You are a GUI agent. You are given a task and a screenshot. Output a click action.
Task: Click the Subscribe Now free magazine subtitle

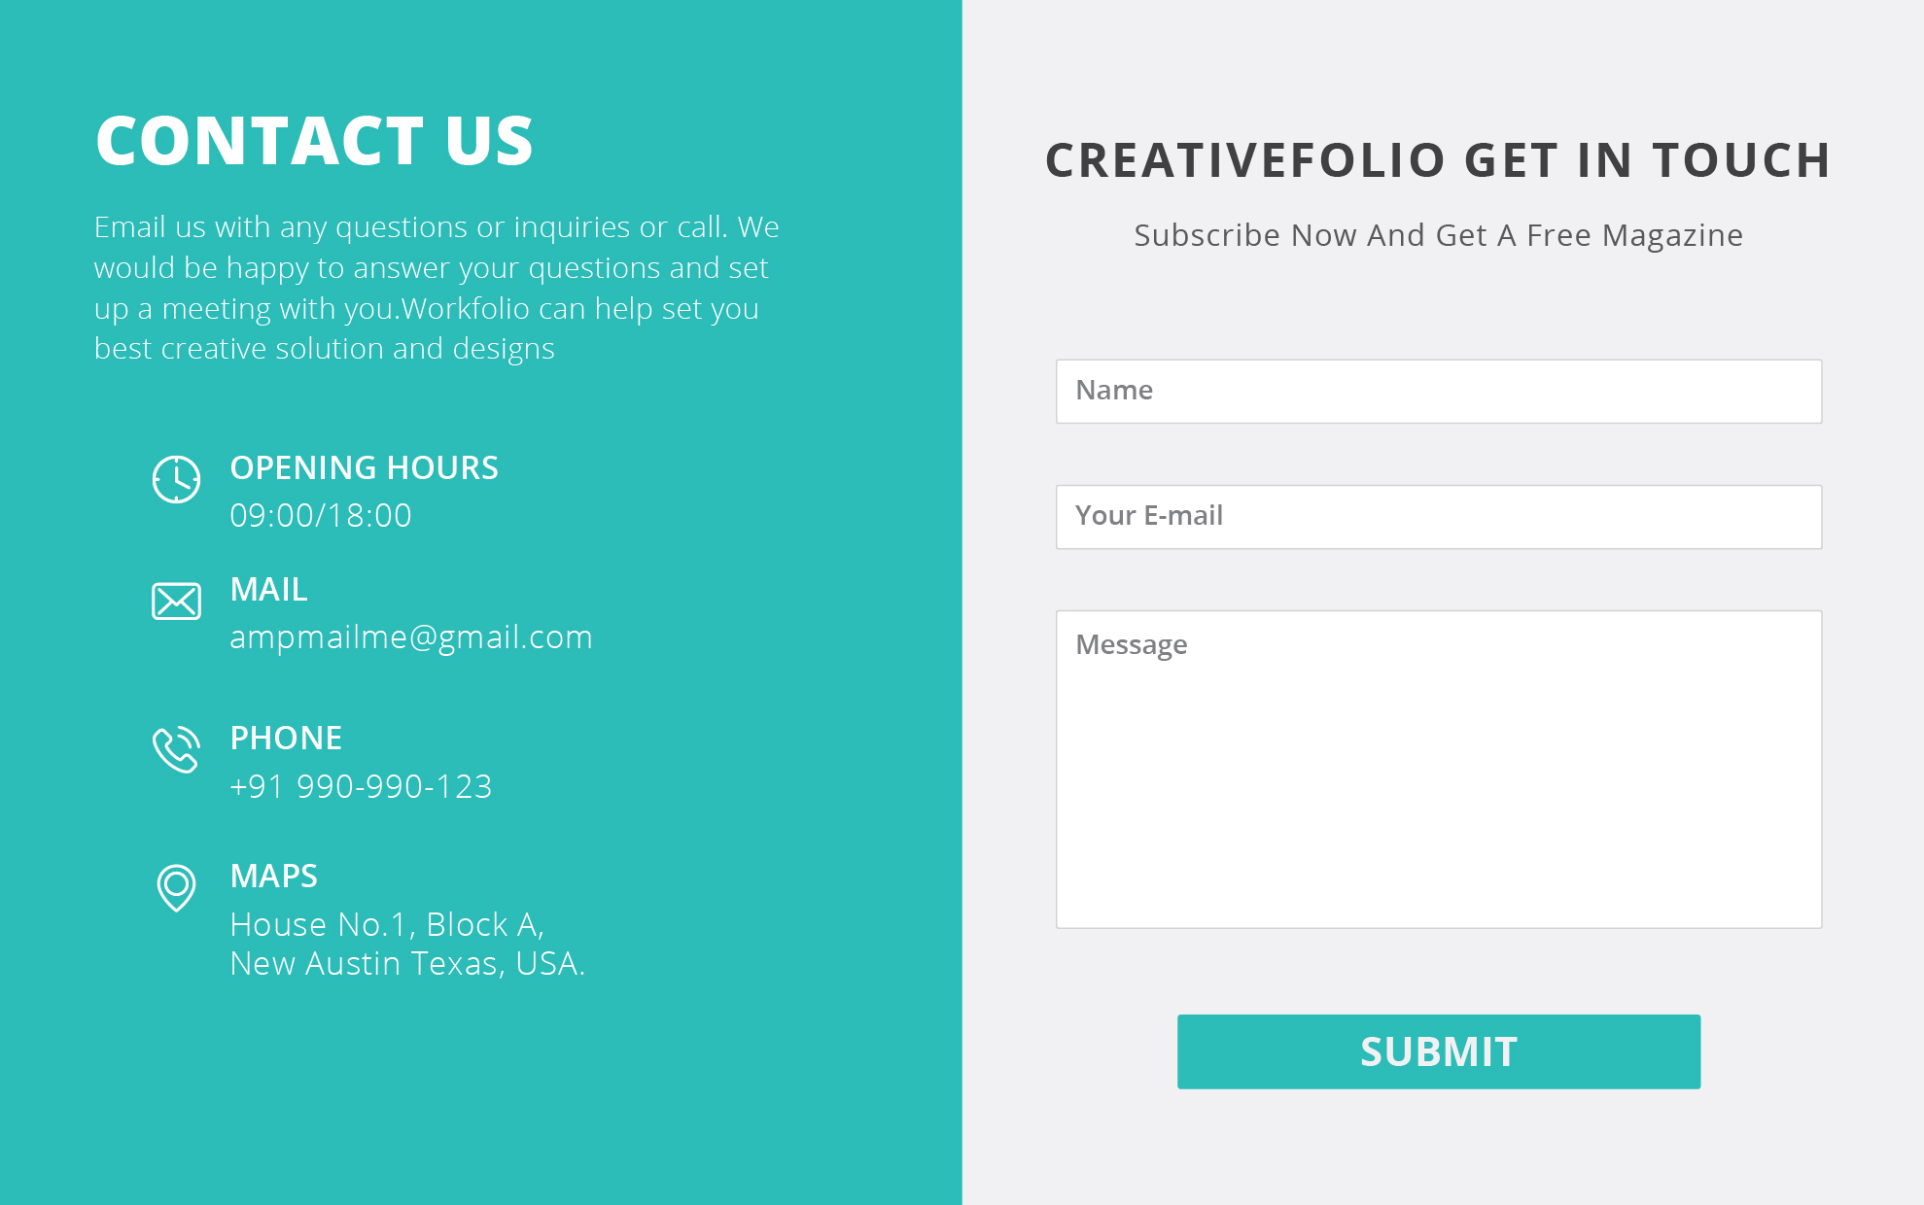pos(1438,235)
